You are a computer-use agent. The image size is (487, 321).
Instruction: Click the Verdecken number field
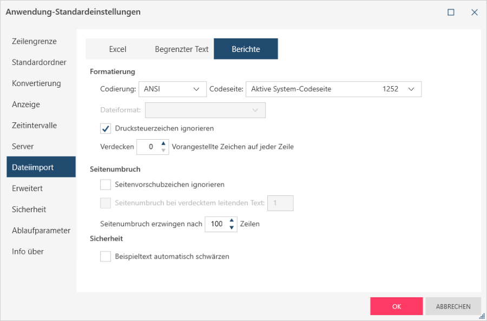148,147
